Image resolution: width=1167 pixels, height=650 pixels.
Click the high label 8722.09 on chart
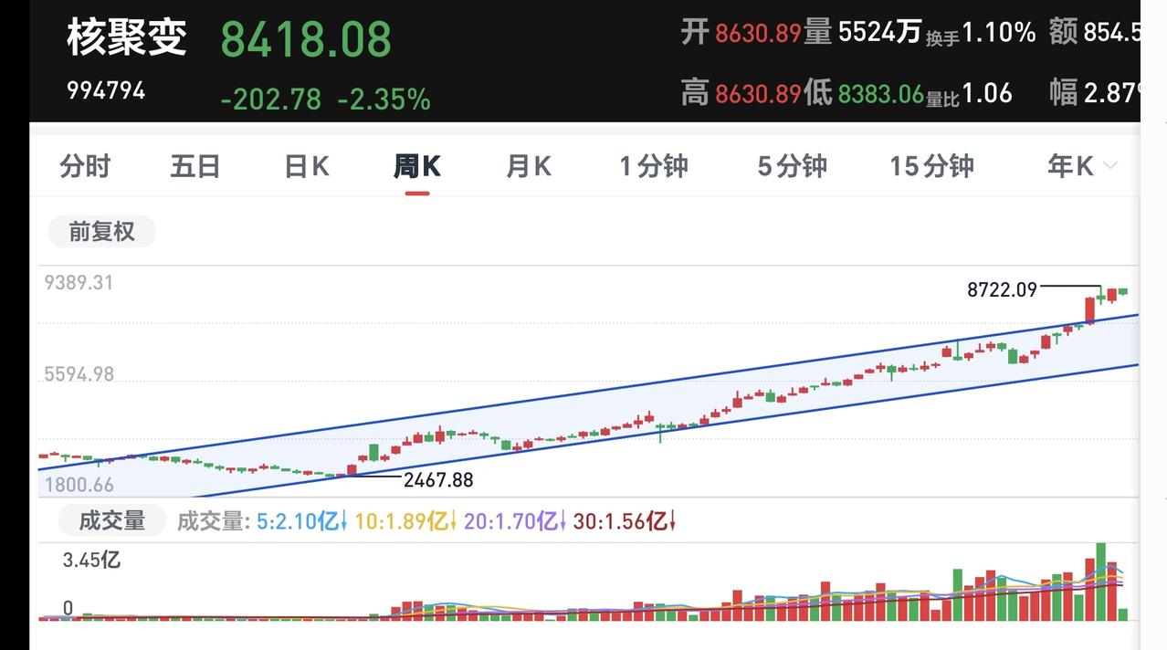pyautogui.click(x=1003, y=290)
